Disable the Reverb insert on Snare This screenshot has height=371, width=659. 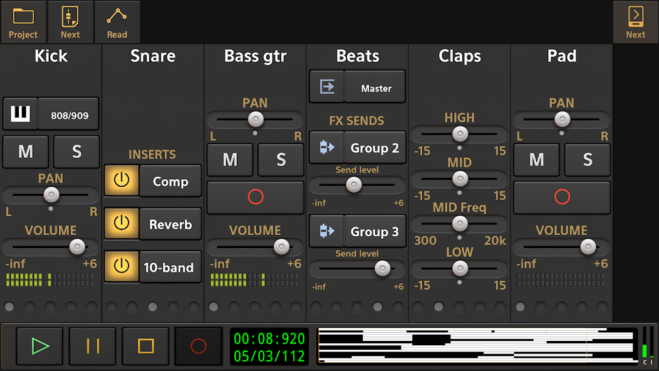(122, 224)
